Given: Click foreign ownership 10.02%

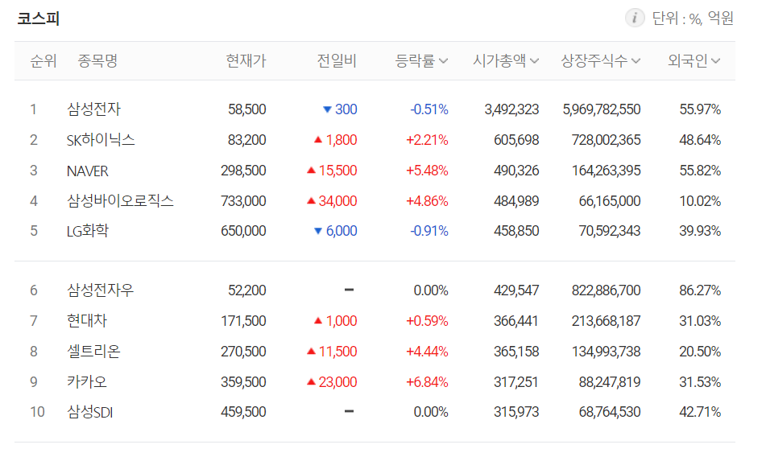Looking at the screenshot, I should (700, 201).
